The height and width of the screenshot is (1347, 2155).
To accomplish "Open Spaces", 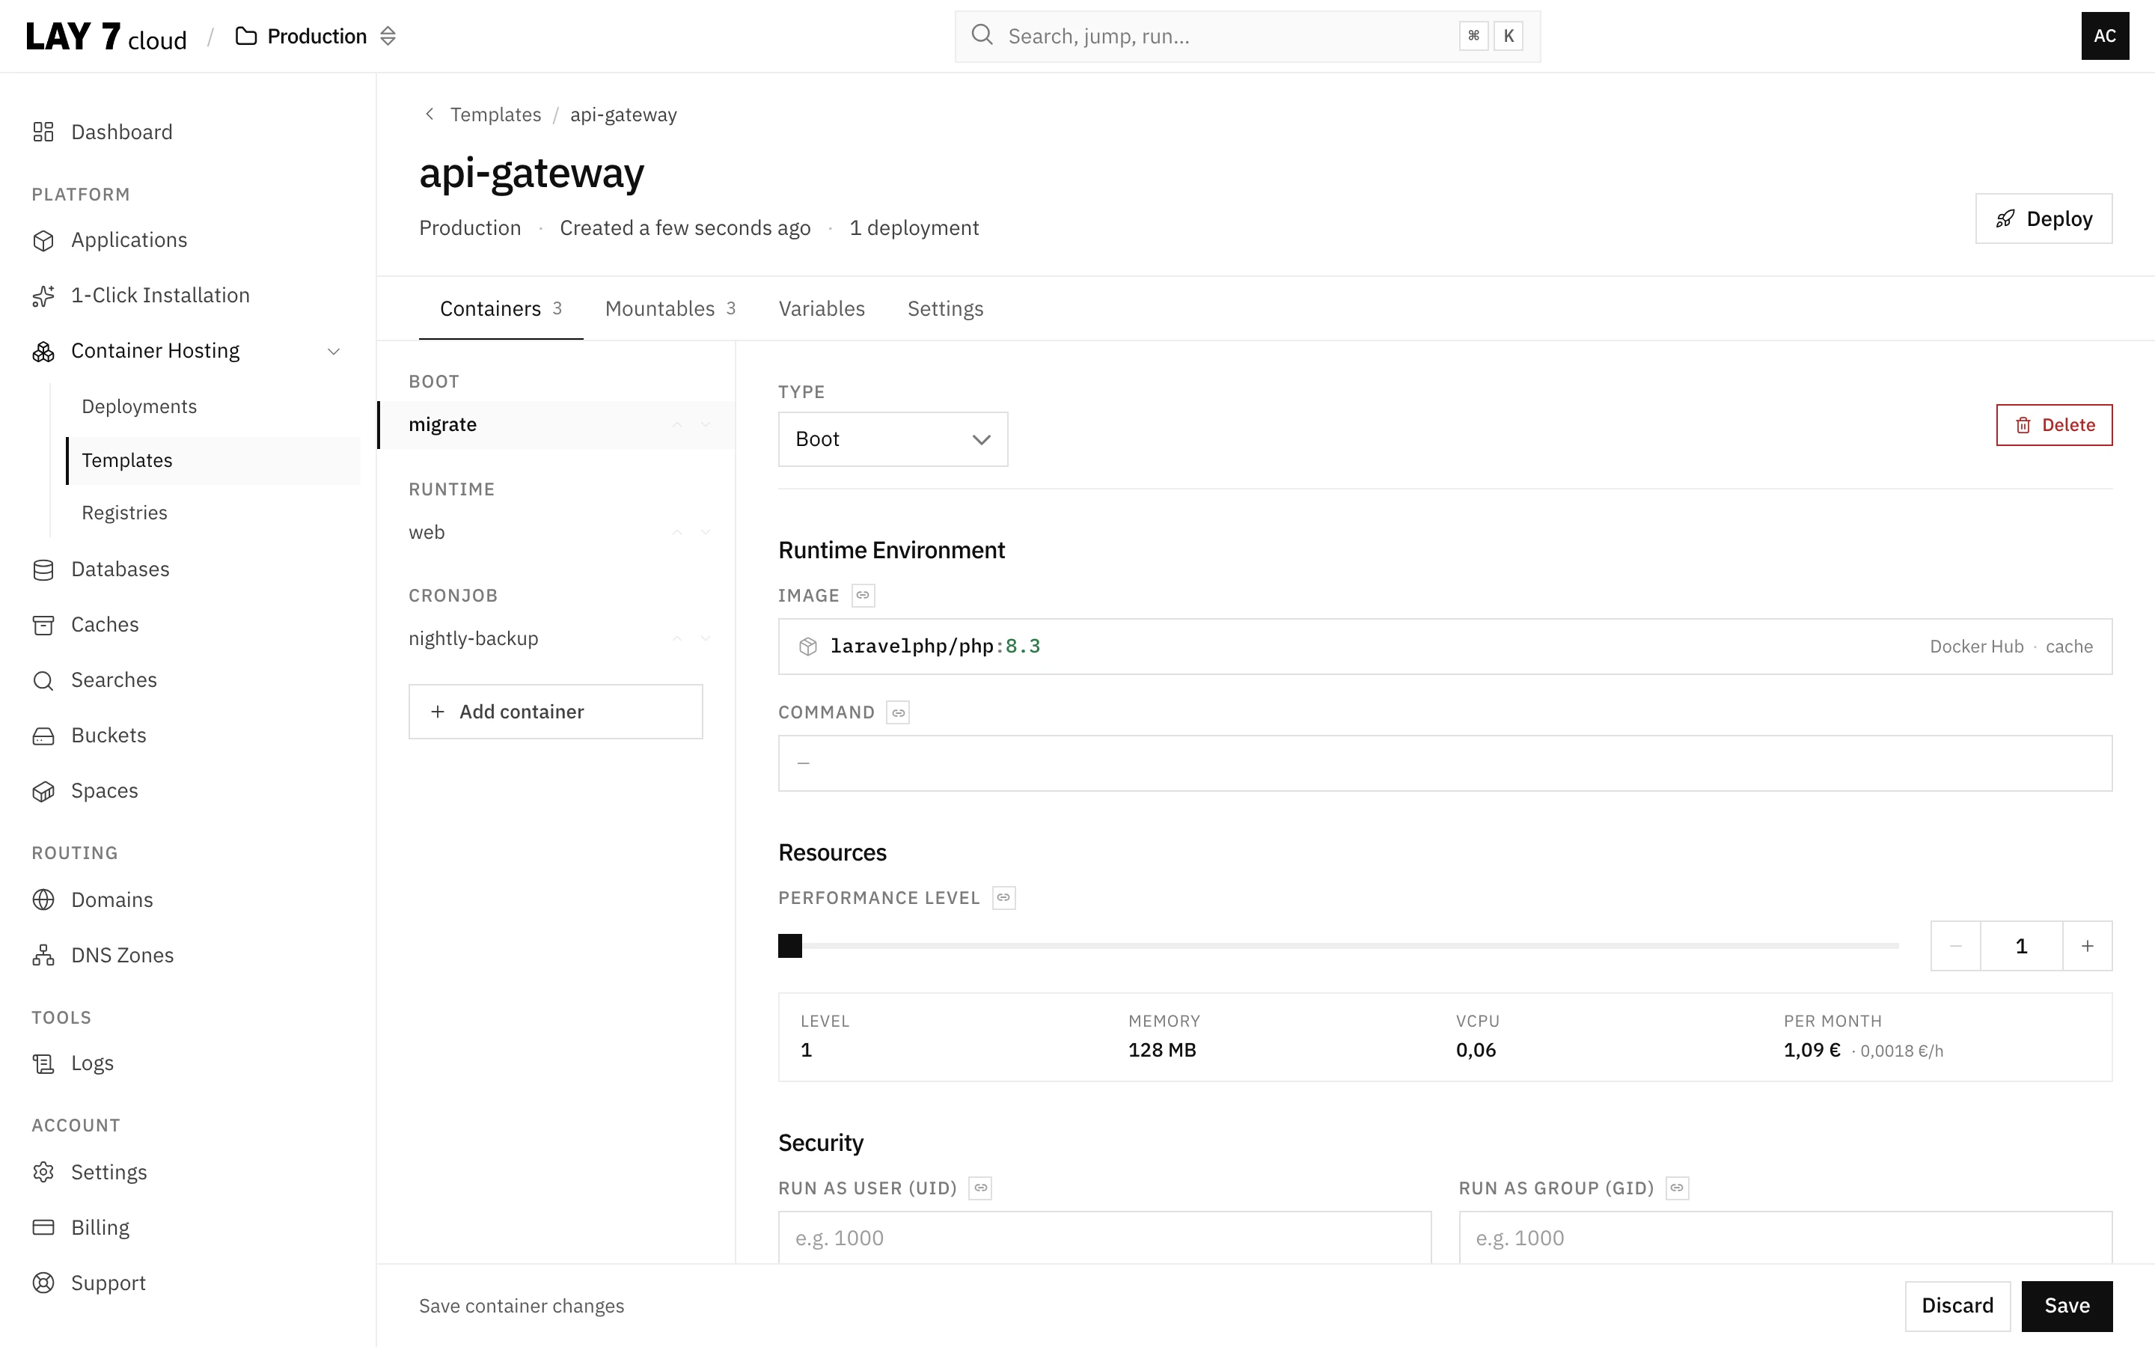I will pyautogui.click(x=86, y=790).
